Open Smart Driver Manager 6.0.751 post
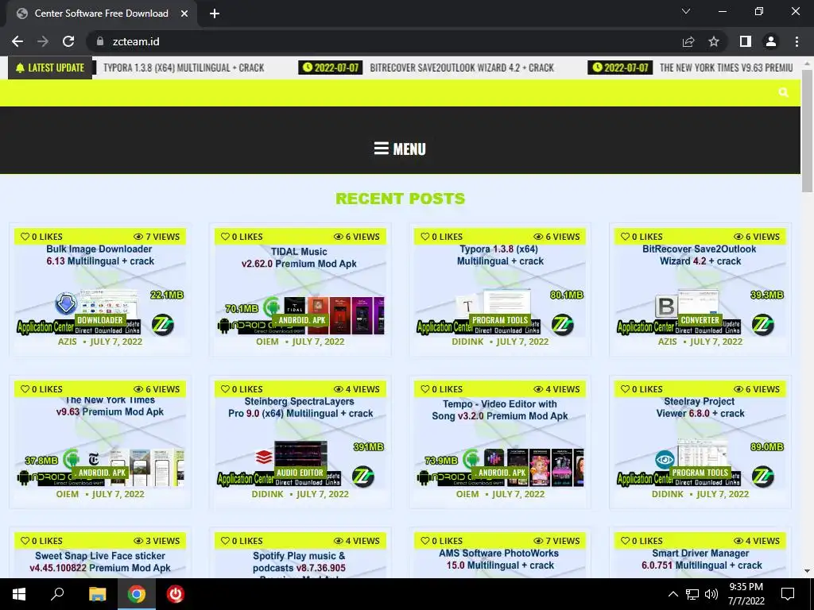This screenshot has width=814, height=610. pos(701,559)
